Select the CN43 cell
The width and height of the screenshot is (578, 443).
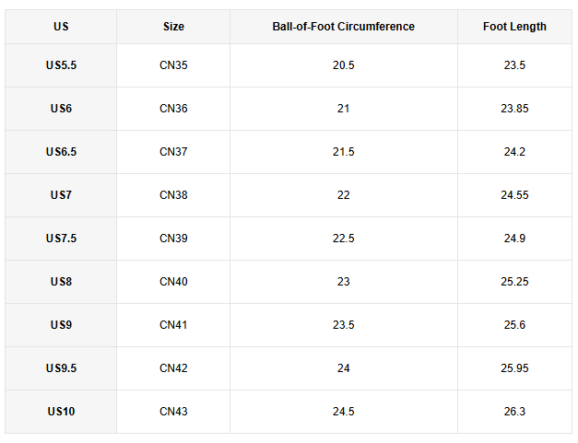click(x=173, y=412)
